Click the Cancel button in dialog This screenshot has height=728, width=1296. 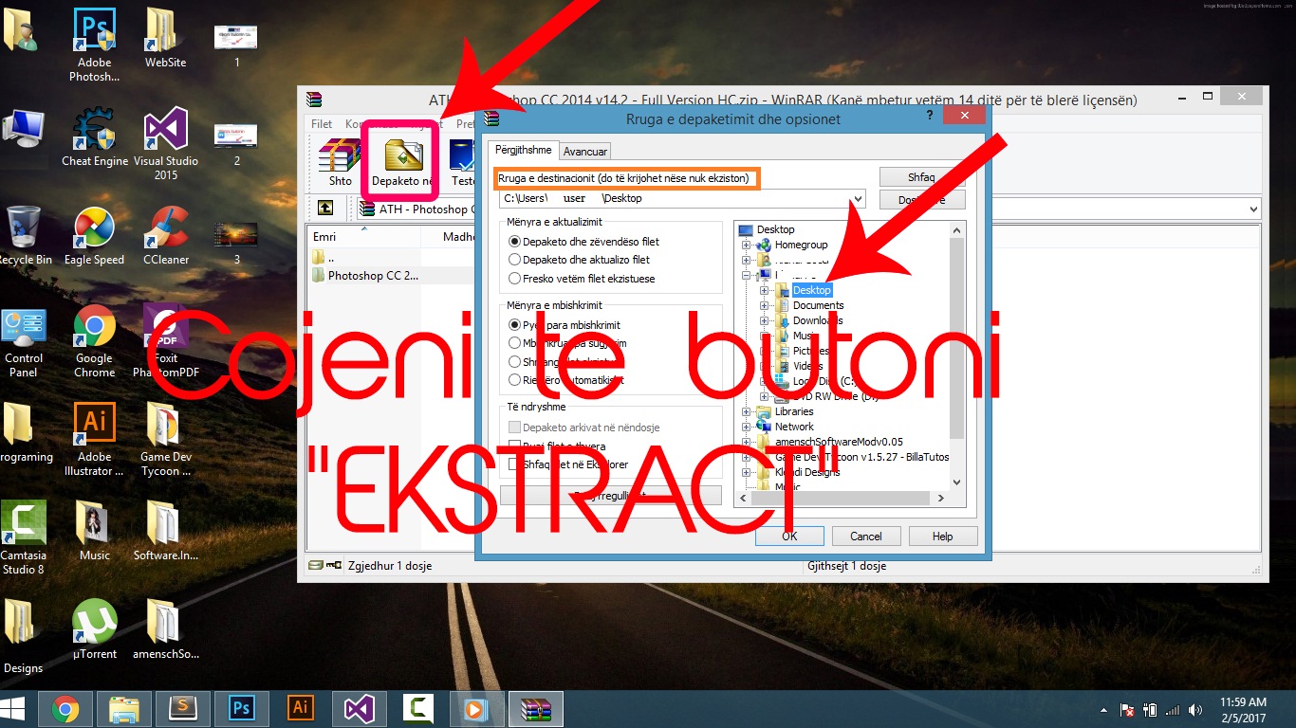pyautogui.click(x=866, y=536)
